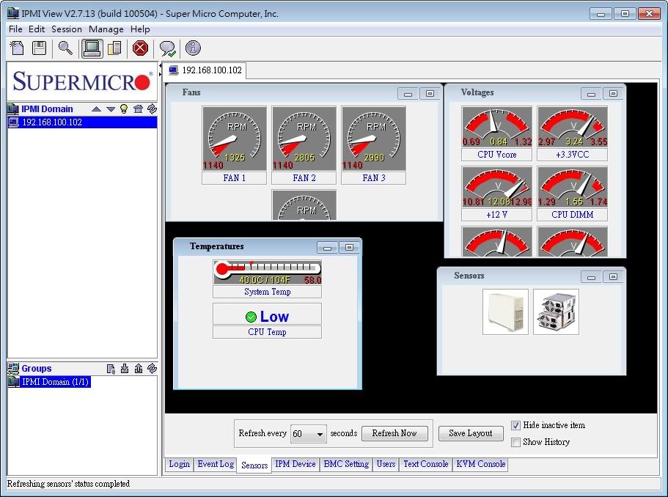The height and width of the screenshot is (497, 668).
Task: Click the import (down tray) icon in Groups header
Action: 125,369
